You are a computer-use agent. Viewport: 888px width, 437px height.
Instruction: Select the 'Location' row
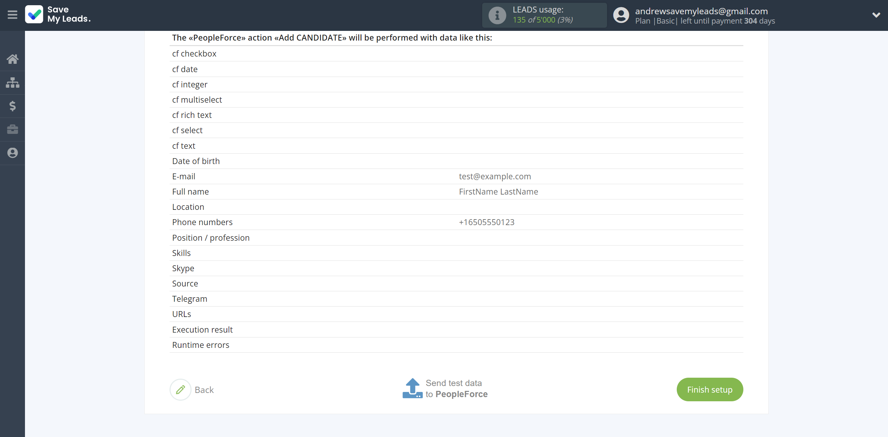pyautogui.click(x=456, y=207)
